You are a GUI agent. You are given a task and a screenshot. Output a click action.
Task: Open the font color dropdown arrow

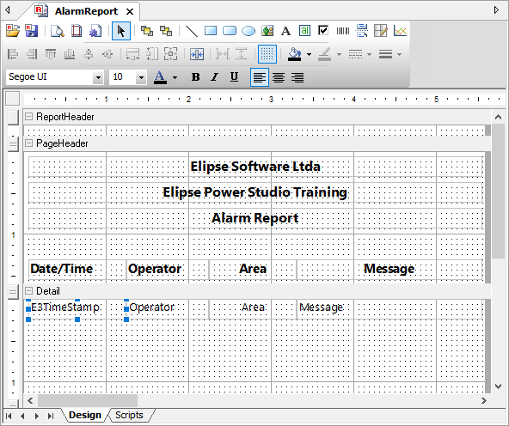coord(175,77)
